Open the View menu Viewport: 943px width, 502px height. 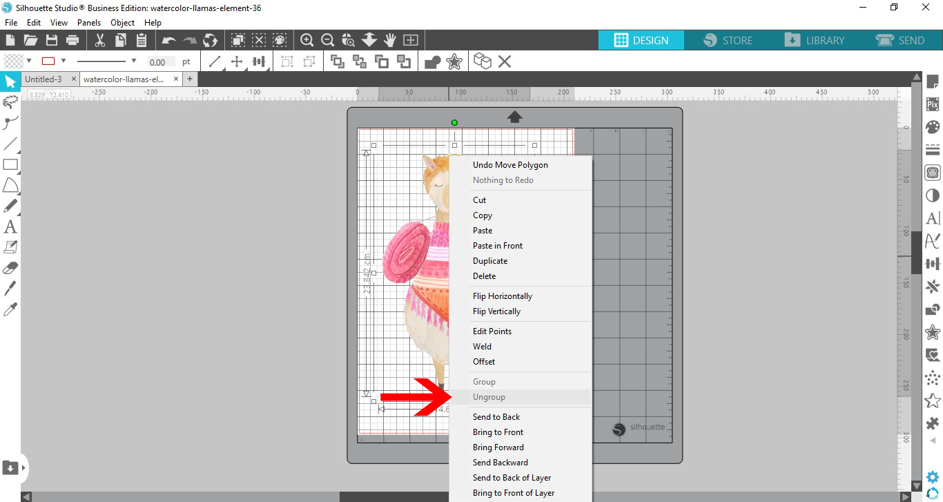(x=59, y=23)
